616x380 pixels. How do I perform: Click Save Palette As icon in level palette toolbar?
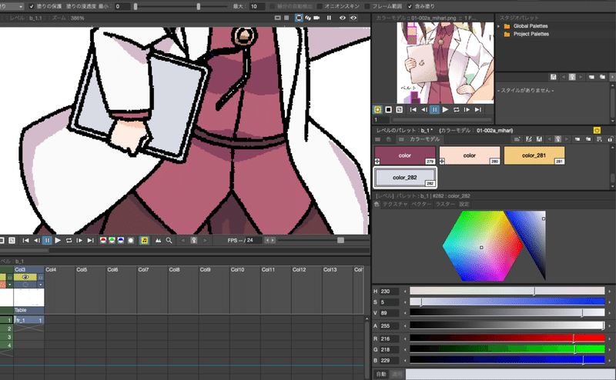[529, 139]
